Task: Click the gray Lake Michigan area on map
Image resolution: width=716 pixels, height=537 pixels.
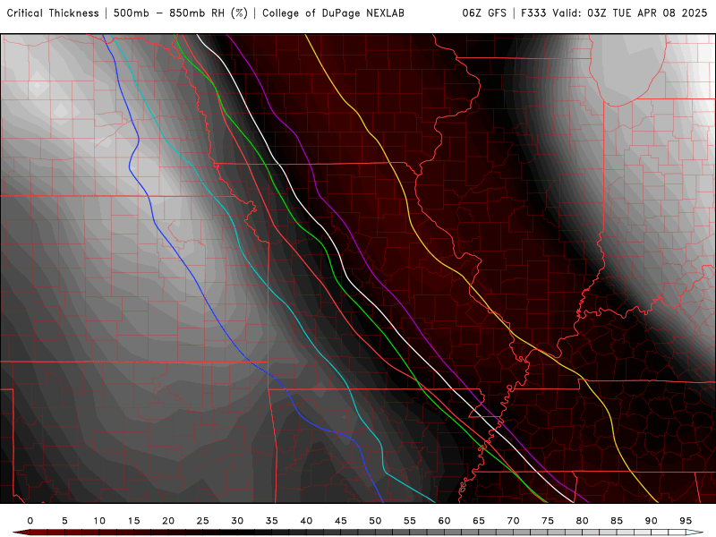Action: [629, 69]
